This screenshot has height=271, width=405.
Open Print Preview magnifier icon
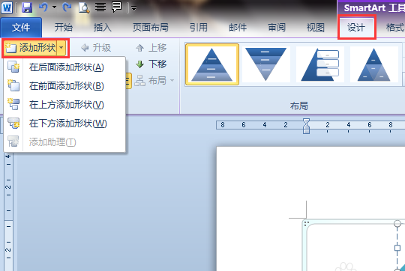84,7
